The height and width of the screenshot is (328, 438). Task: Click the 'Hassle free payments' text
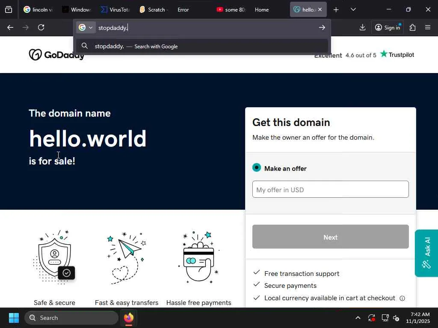coord(198,303)
